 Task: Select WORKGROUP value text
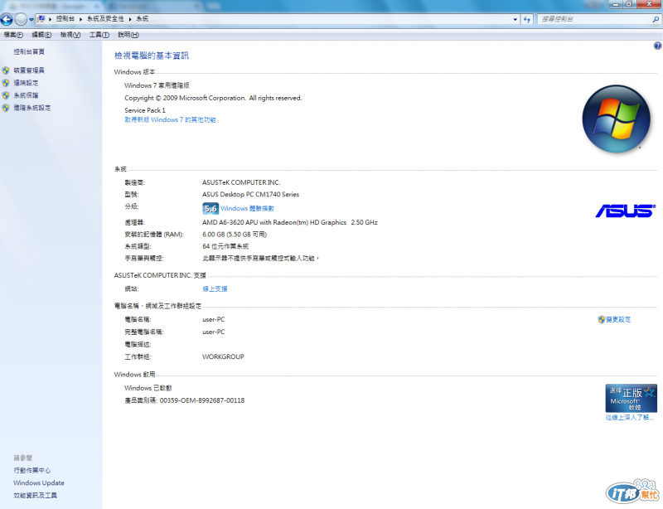click(223, 356)
